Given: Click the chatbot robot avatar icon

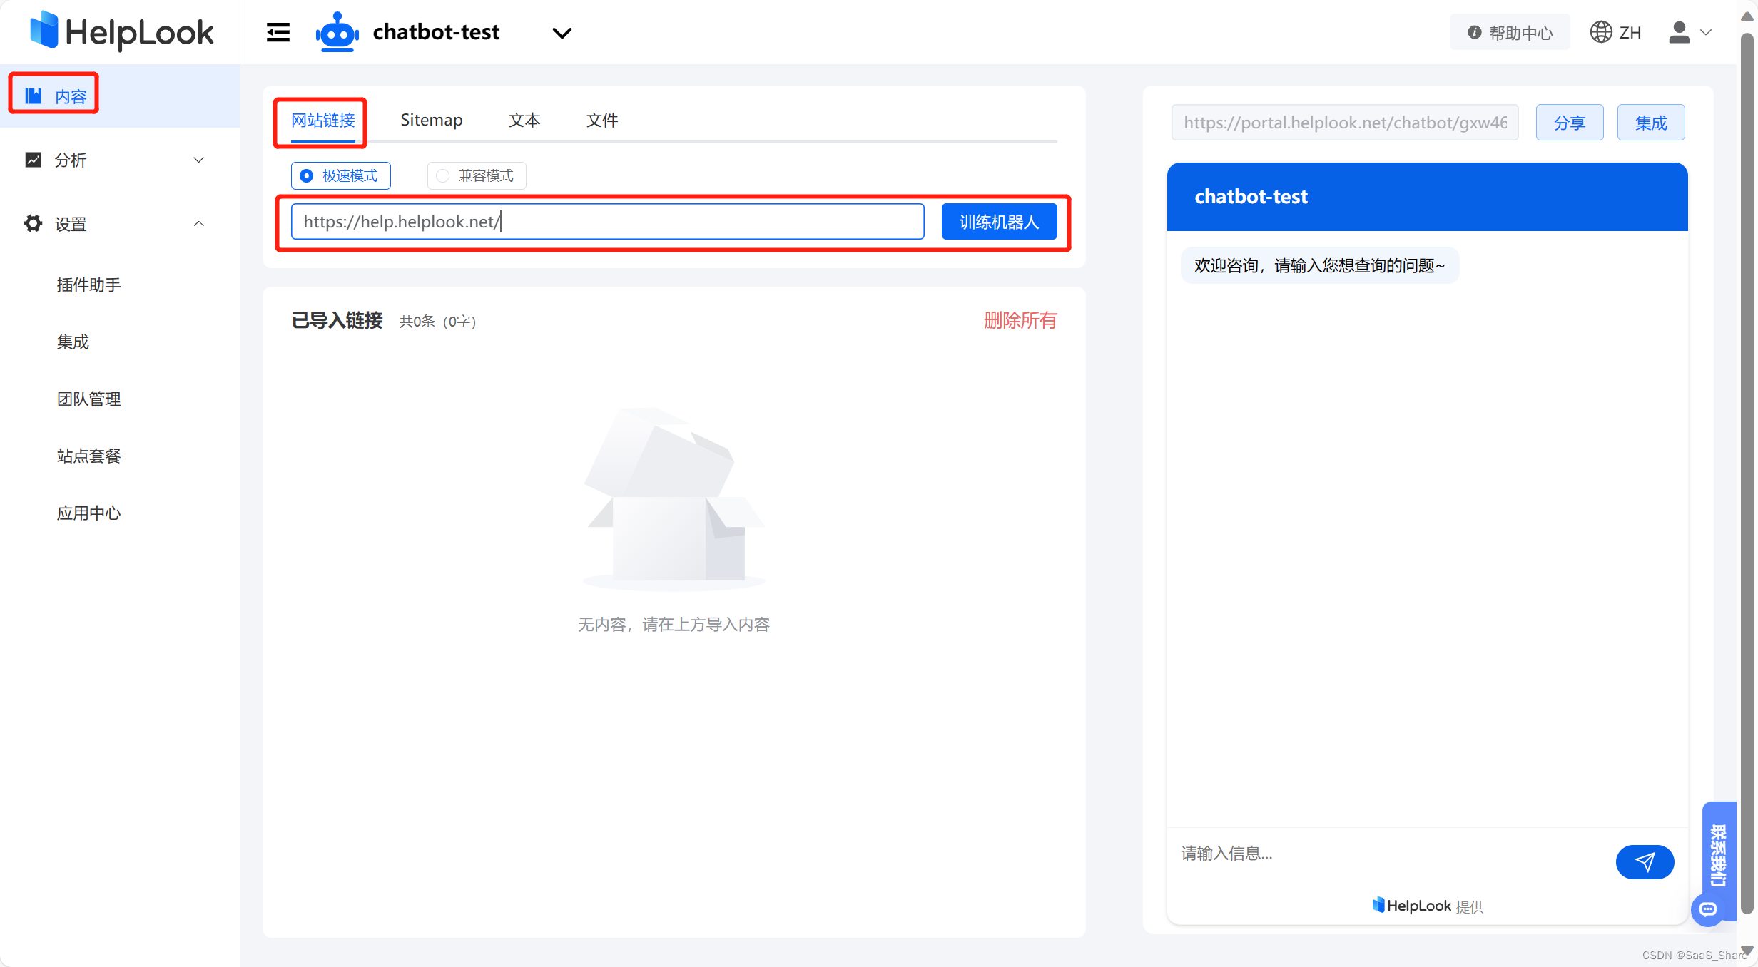Looking at the screenshot, I should click(x=337, y=33).
